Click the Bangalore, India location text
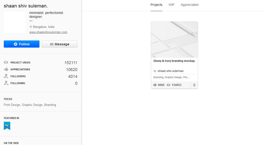 [x=43, y=27]
